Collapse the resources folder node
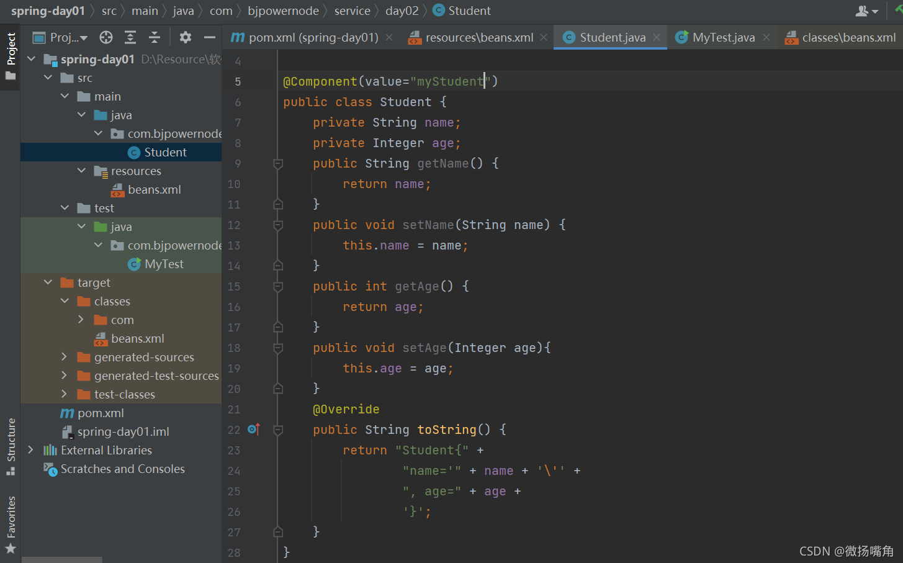 coord(82,171)
